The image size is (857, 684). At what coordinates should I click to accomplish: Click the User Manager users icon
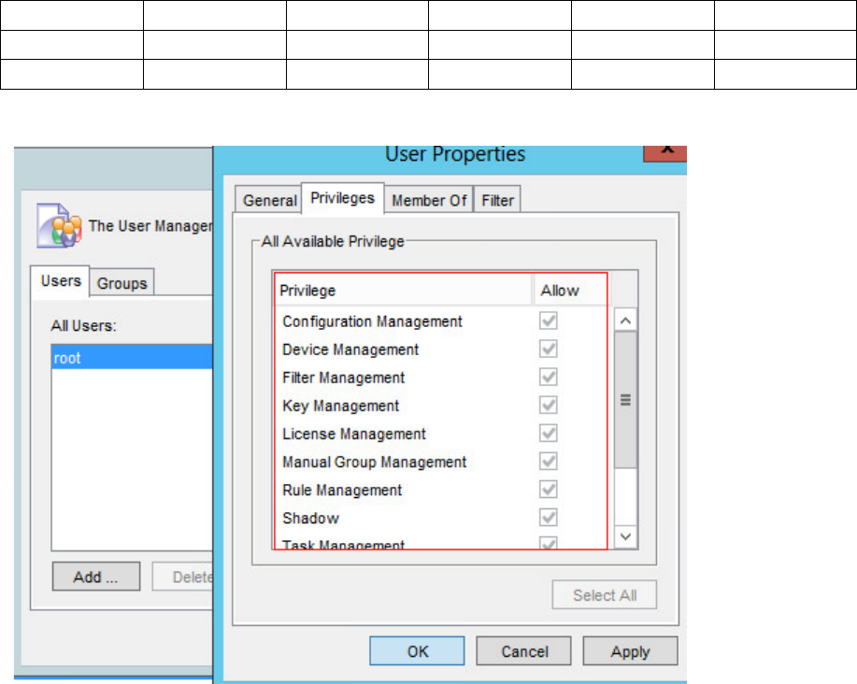pos(59,225)
